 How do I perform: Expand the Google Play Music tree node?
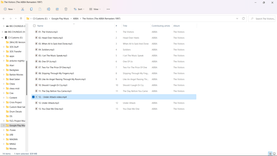click(4, 126)
